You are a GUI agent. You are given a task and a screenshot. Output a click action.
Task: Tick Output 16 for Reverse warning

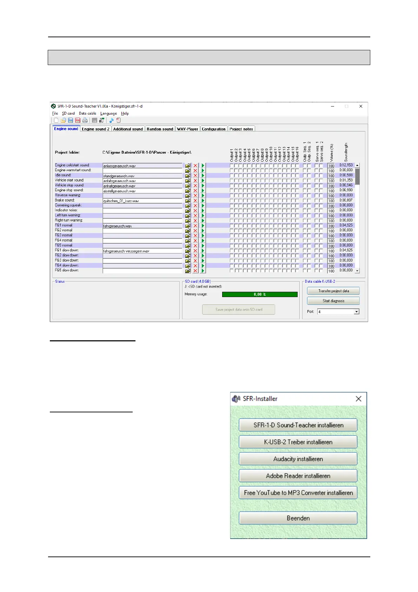pos(297,195)
